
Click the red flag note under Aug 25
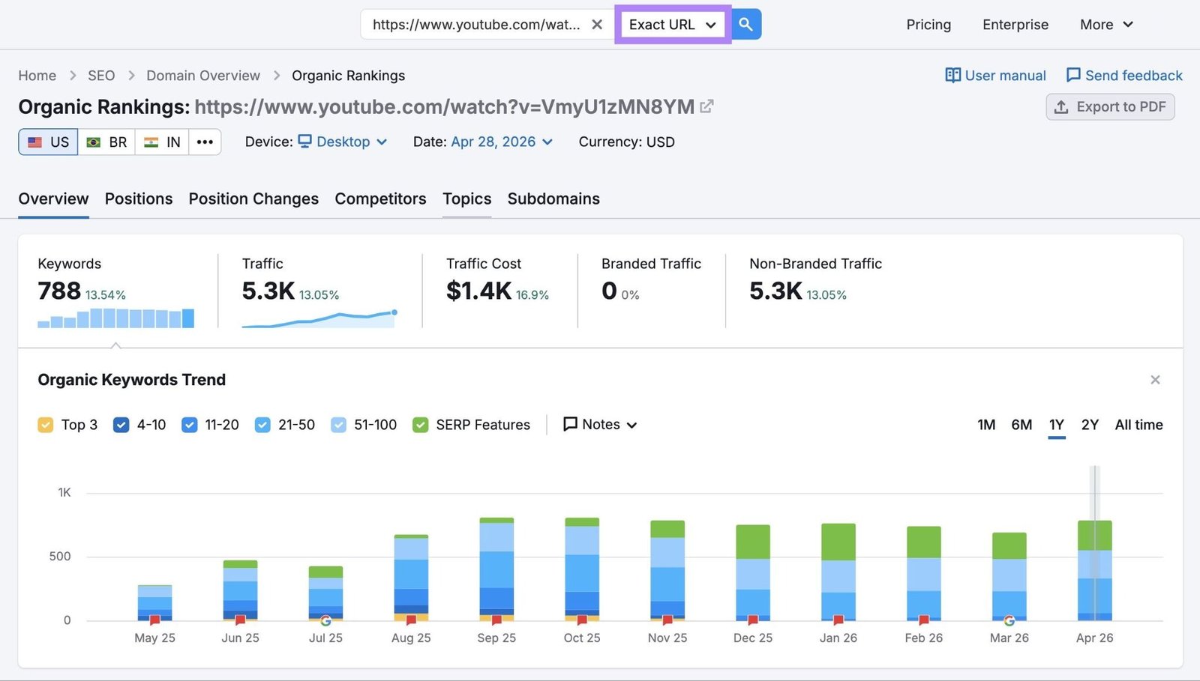tap(411, 620)
